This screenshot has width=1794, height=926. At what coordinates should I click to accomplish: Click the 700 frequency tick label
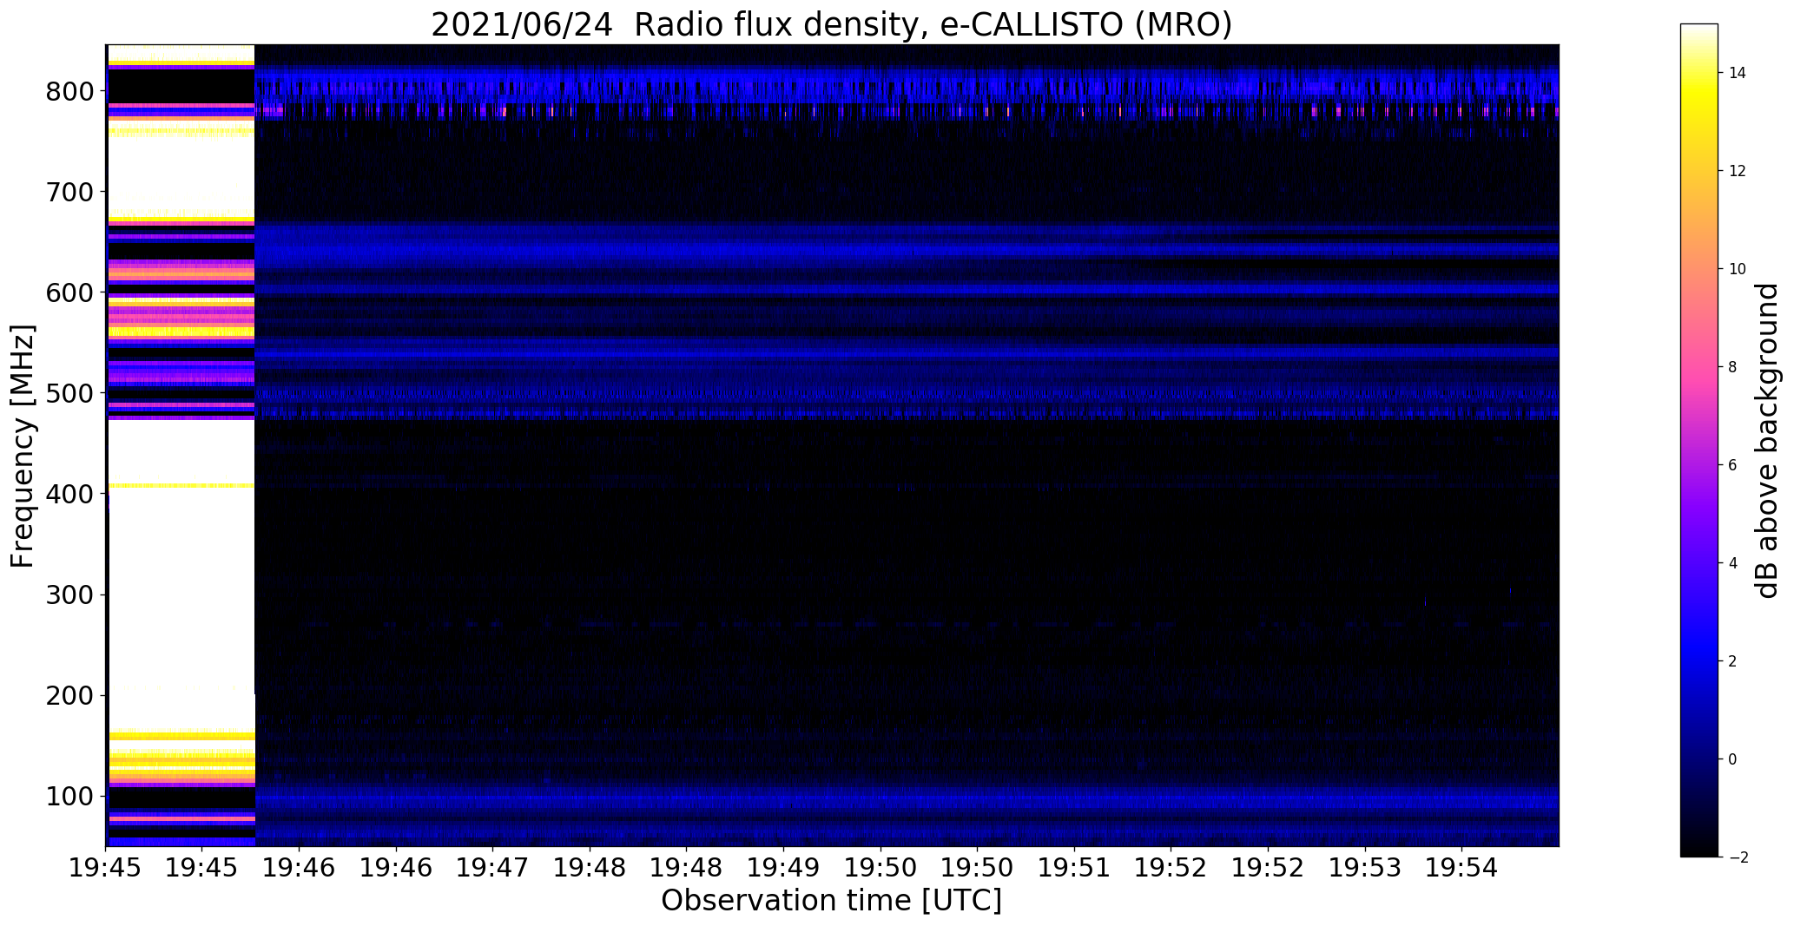point(70,192)
